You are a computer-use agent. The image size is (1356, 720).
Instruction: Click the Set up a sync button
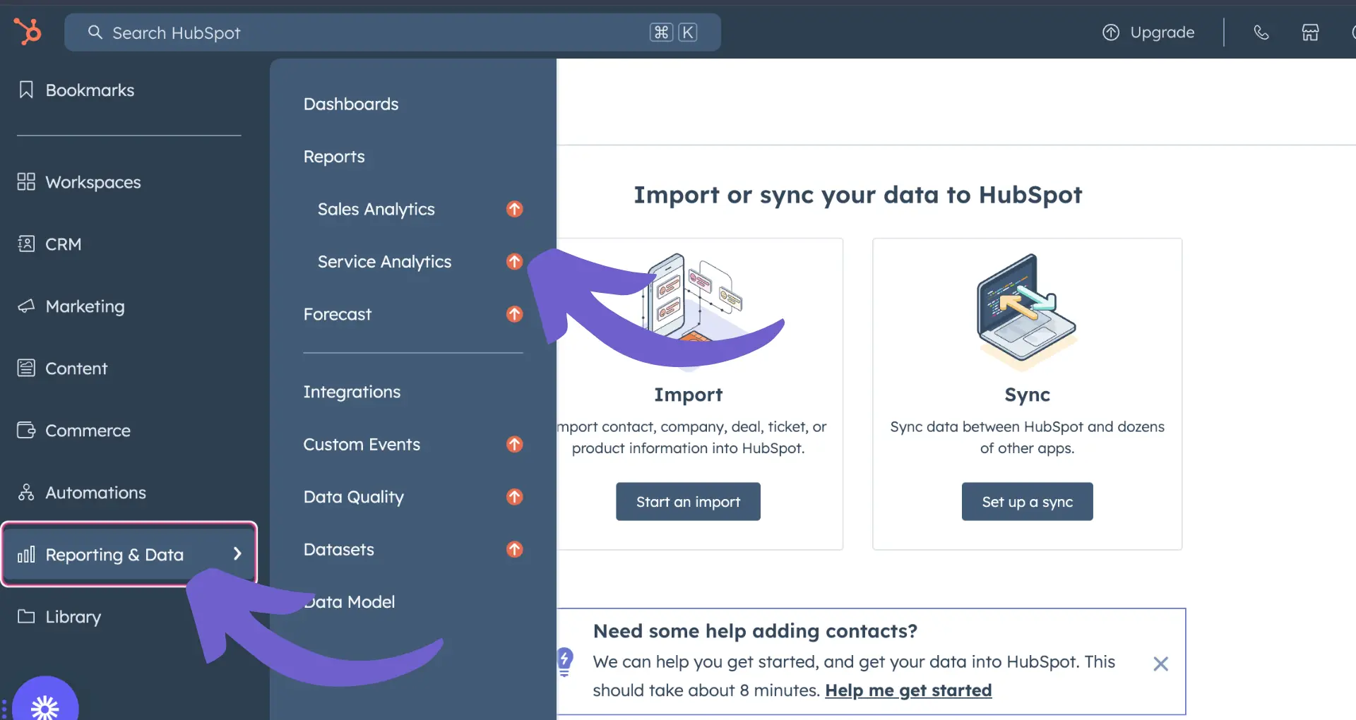tap(1027, 502)
